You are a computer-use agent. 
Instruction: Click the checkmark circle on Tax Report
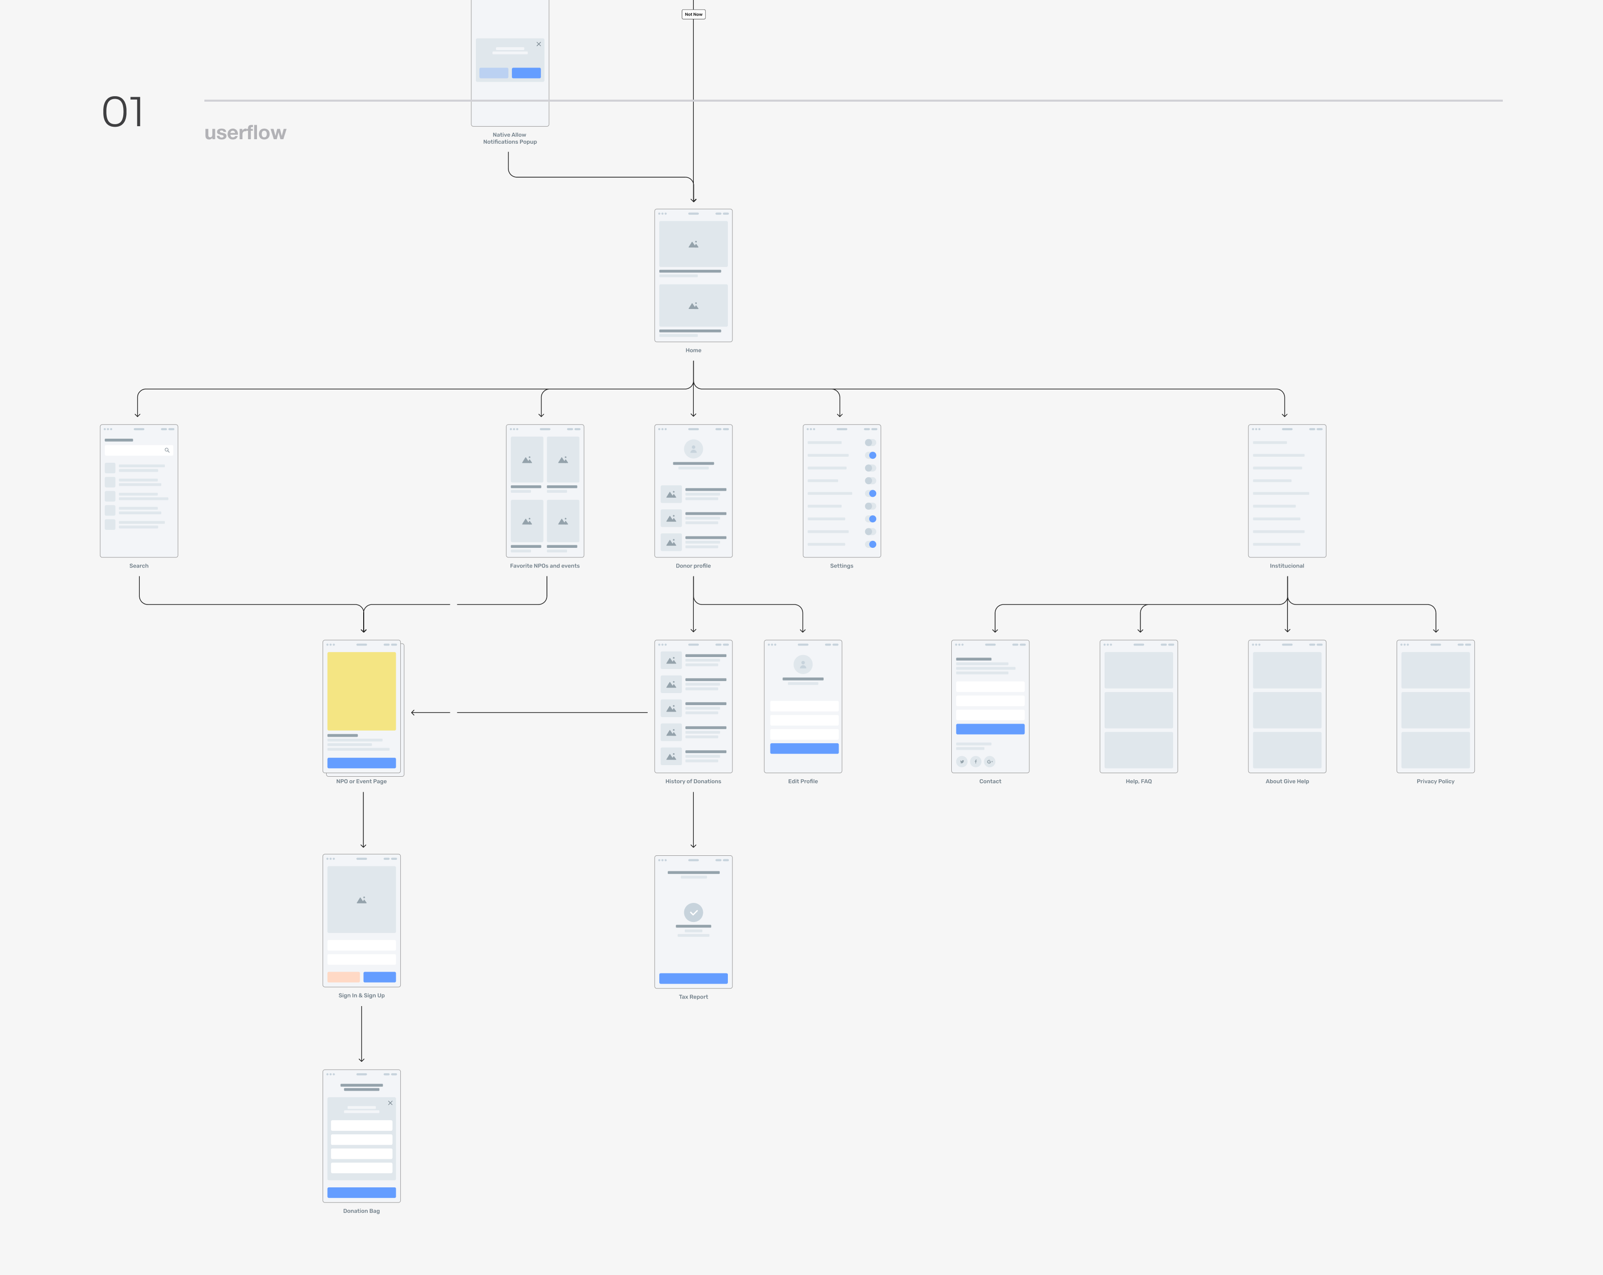694,912
